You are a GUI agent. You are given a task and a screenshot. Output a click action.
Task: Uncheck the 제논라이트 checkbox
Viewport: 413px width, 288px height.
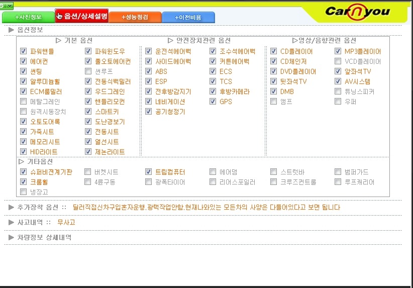tap(88, 151)
